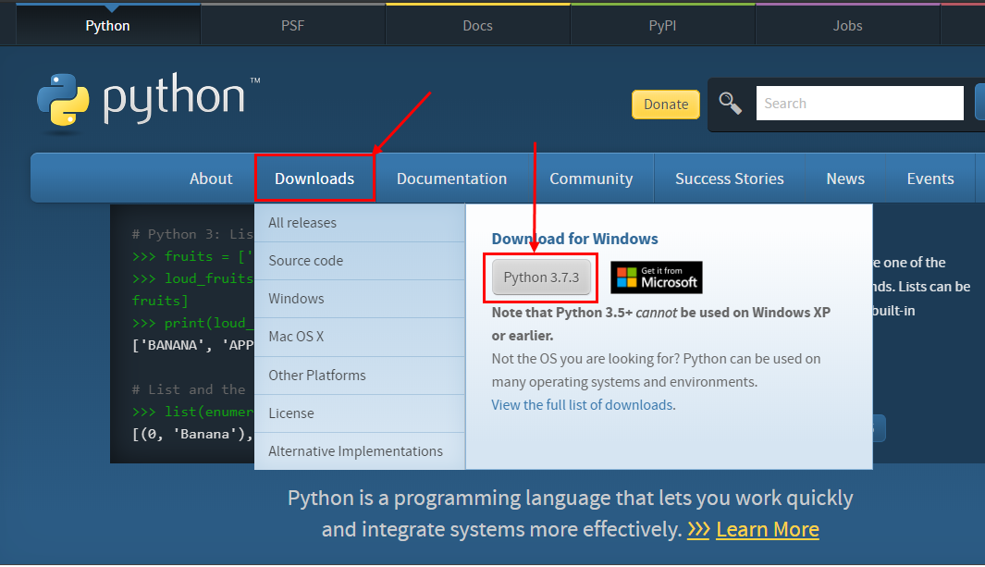Viewport: 985px width, 567px height.
Task: Click the code line '>>> fruits ='
Action: coord(180,256)
